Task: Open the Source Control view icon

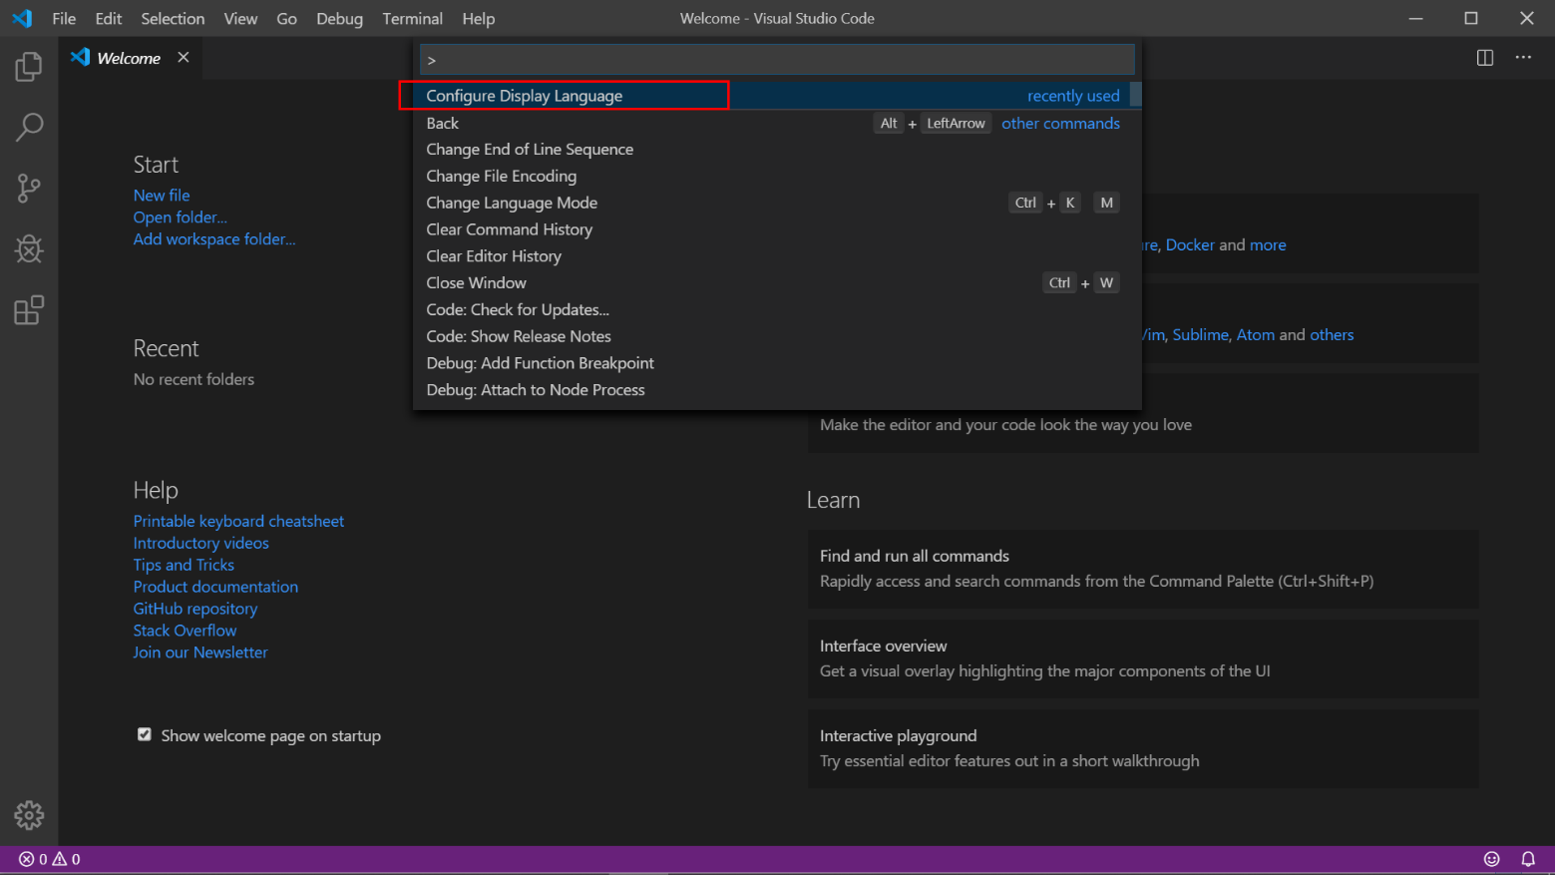Action: pos(29,189)
